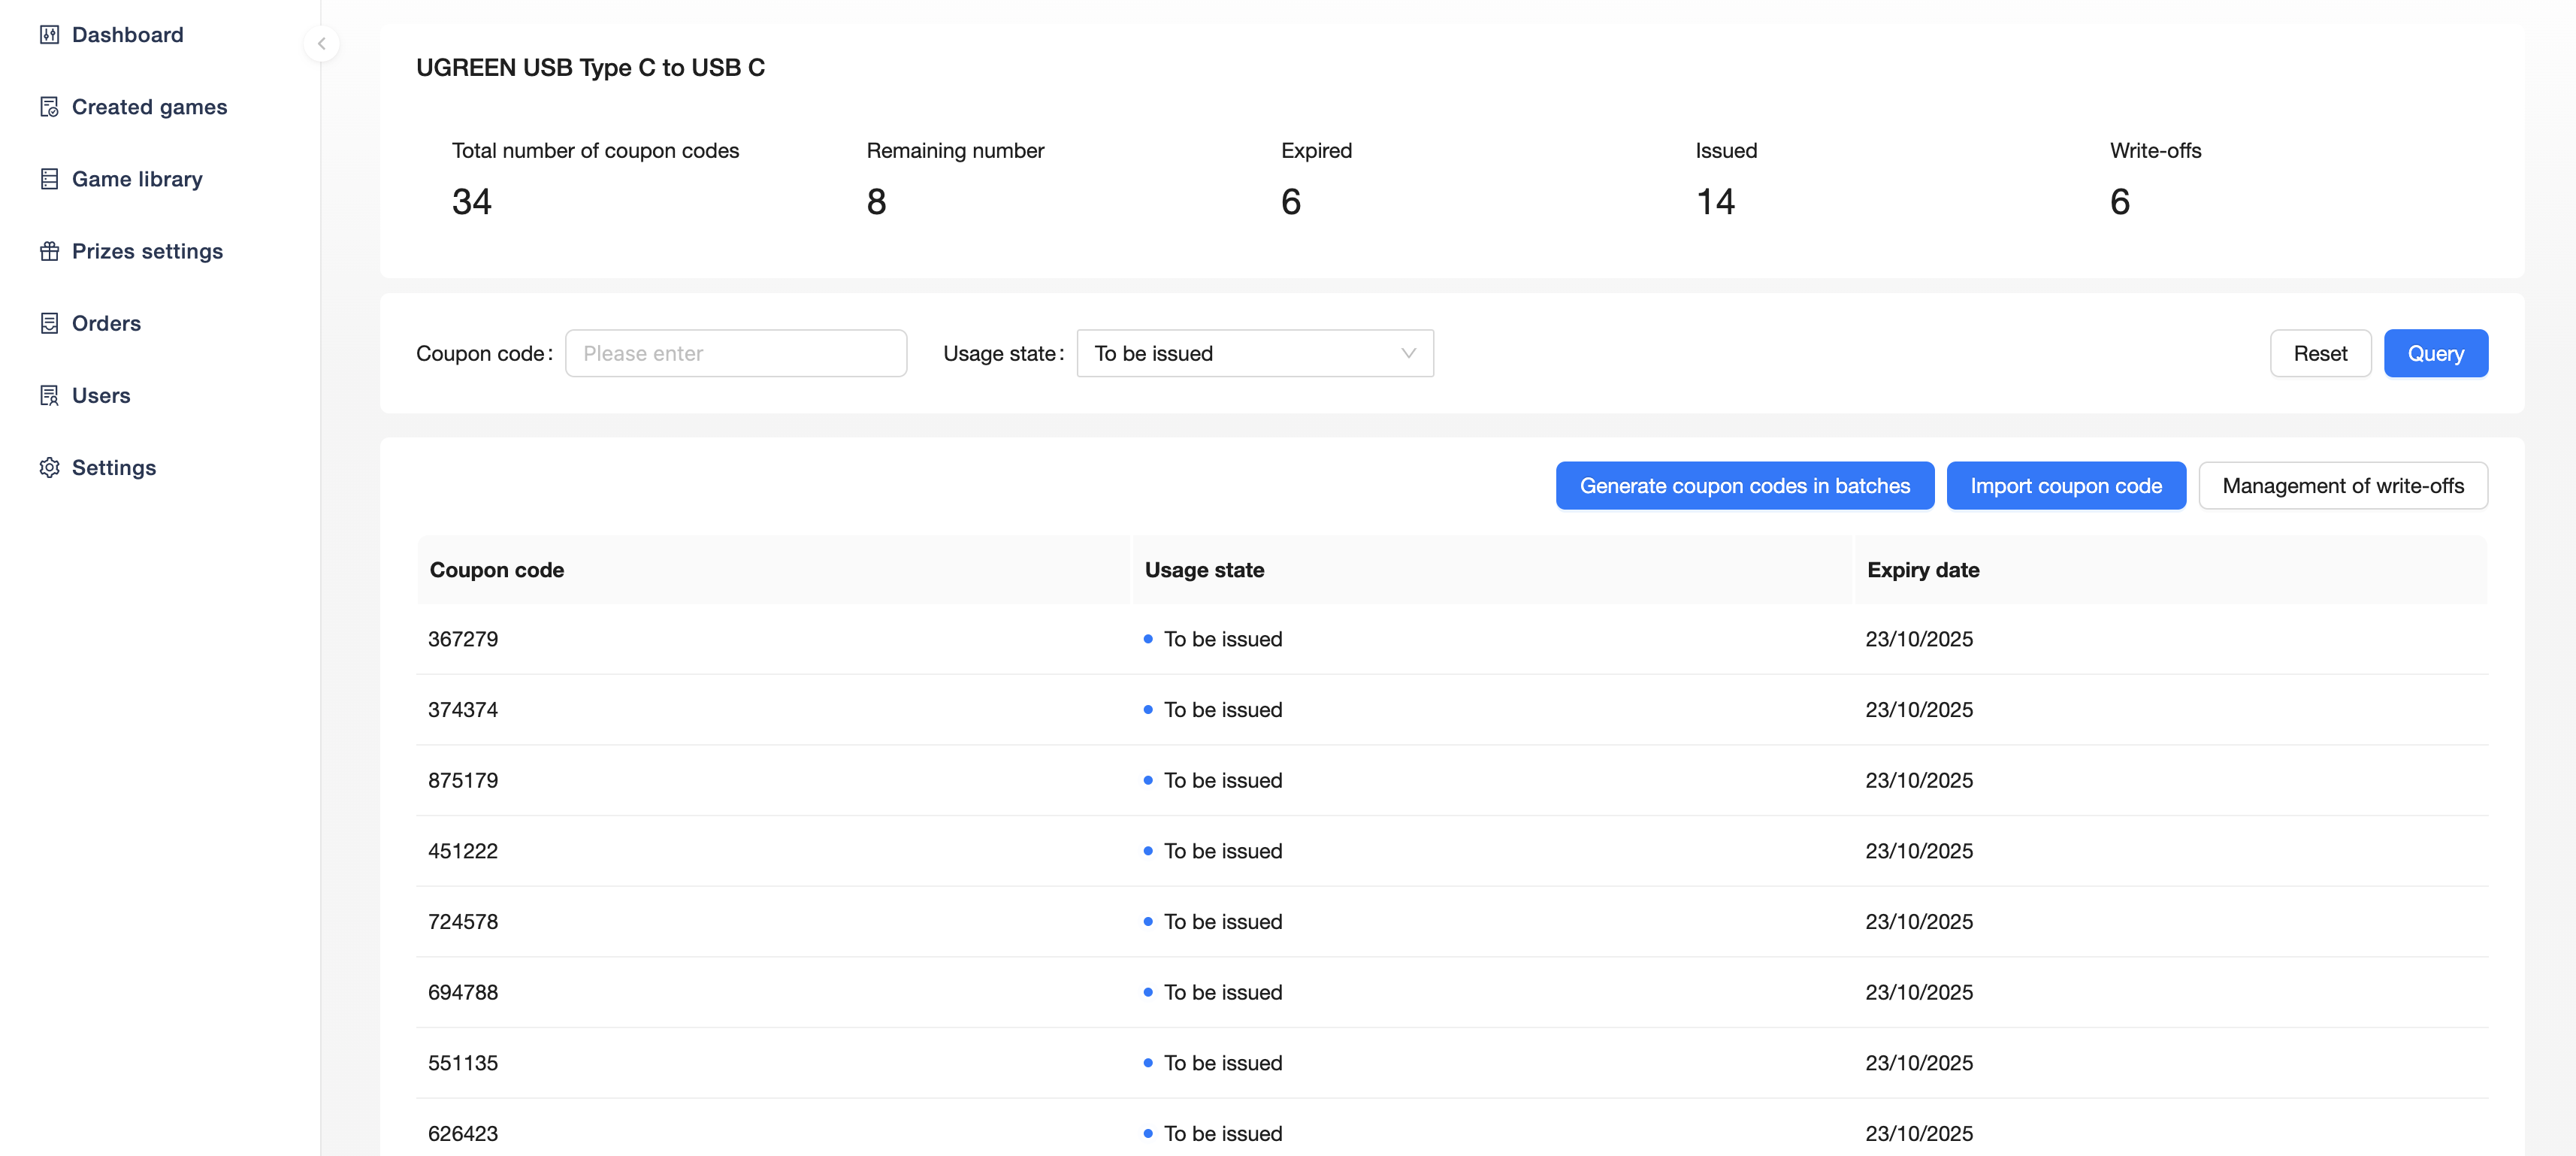Click the Users sidebar icon

pos(49,395)
